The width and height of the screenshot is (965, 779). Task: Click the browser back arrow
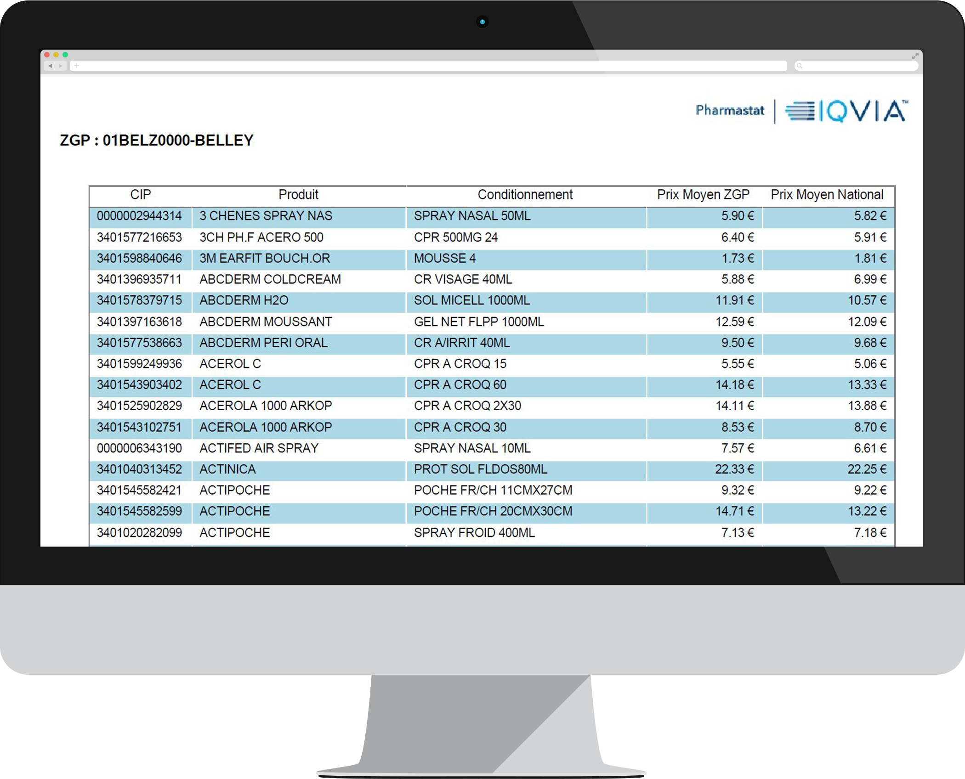coord(50,66)
